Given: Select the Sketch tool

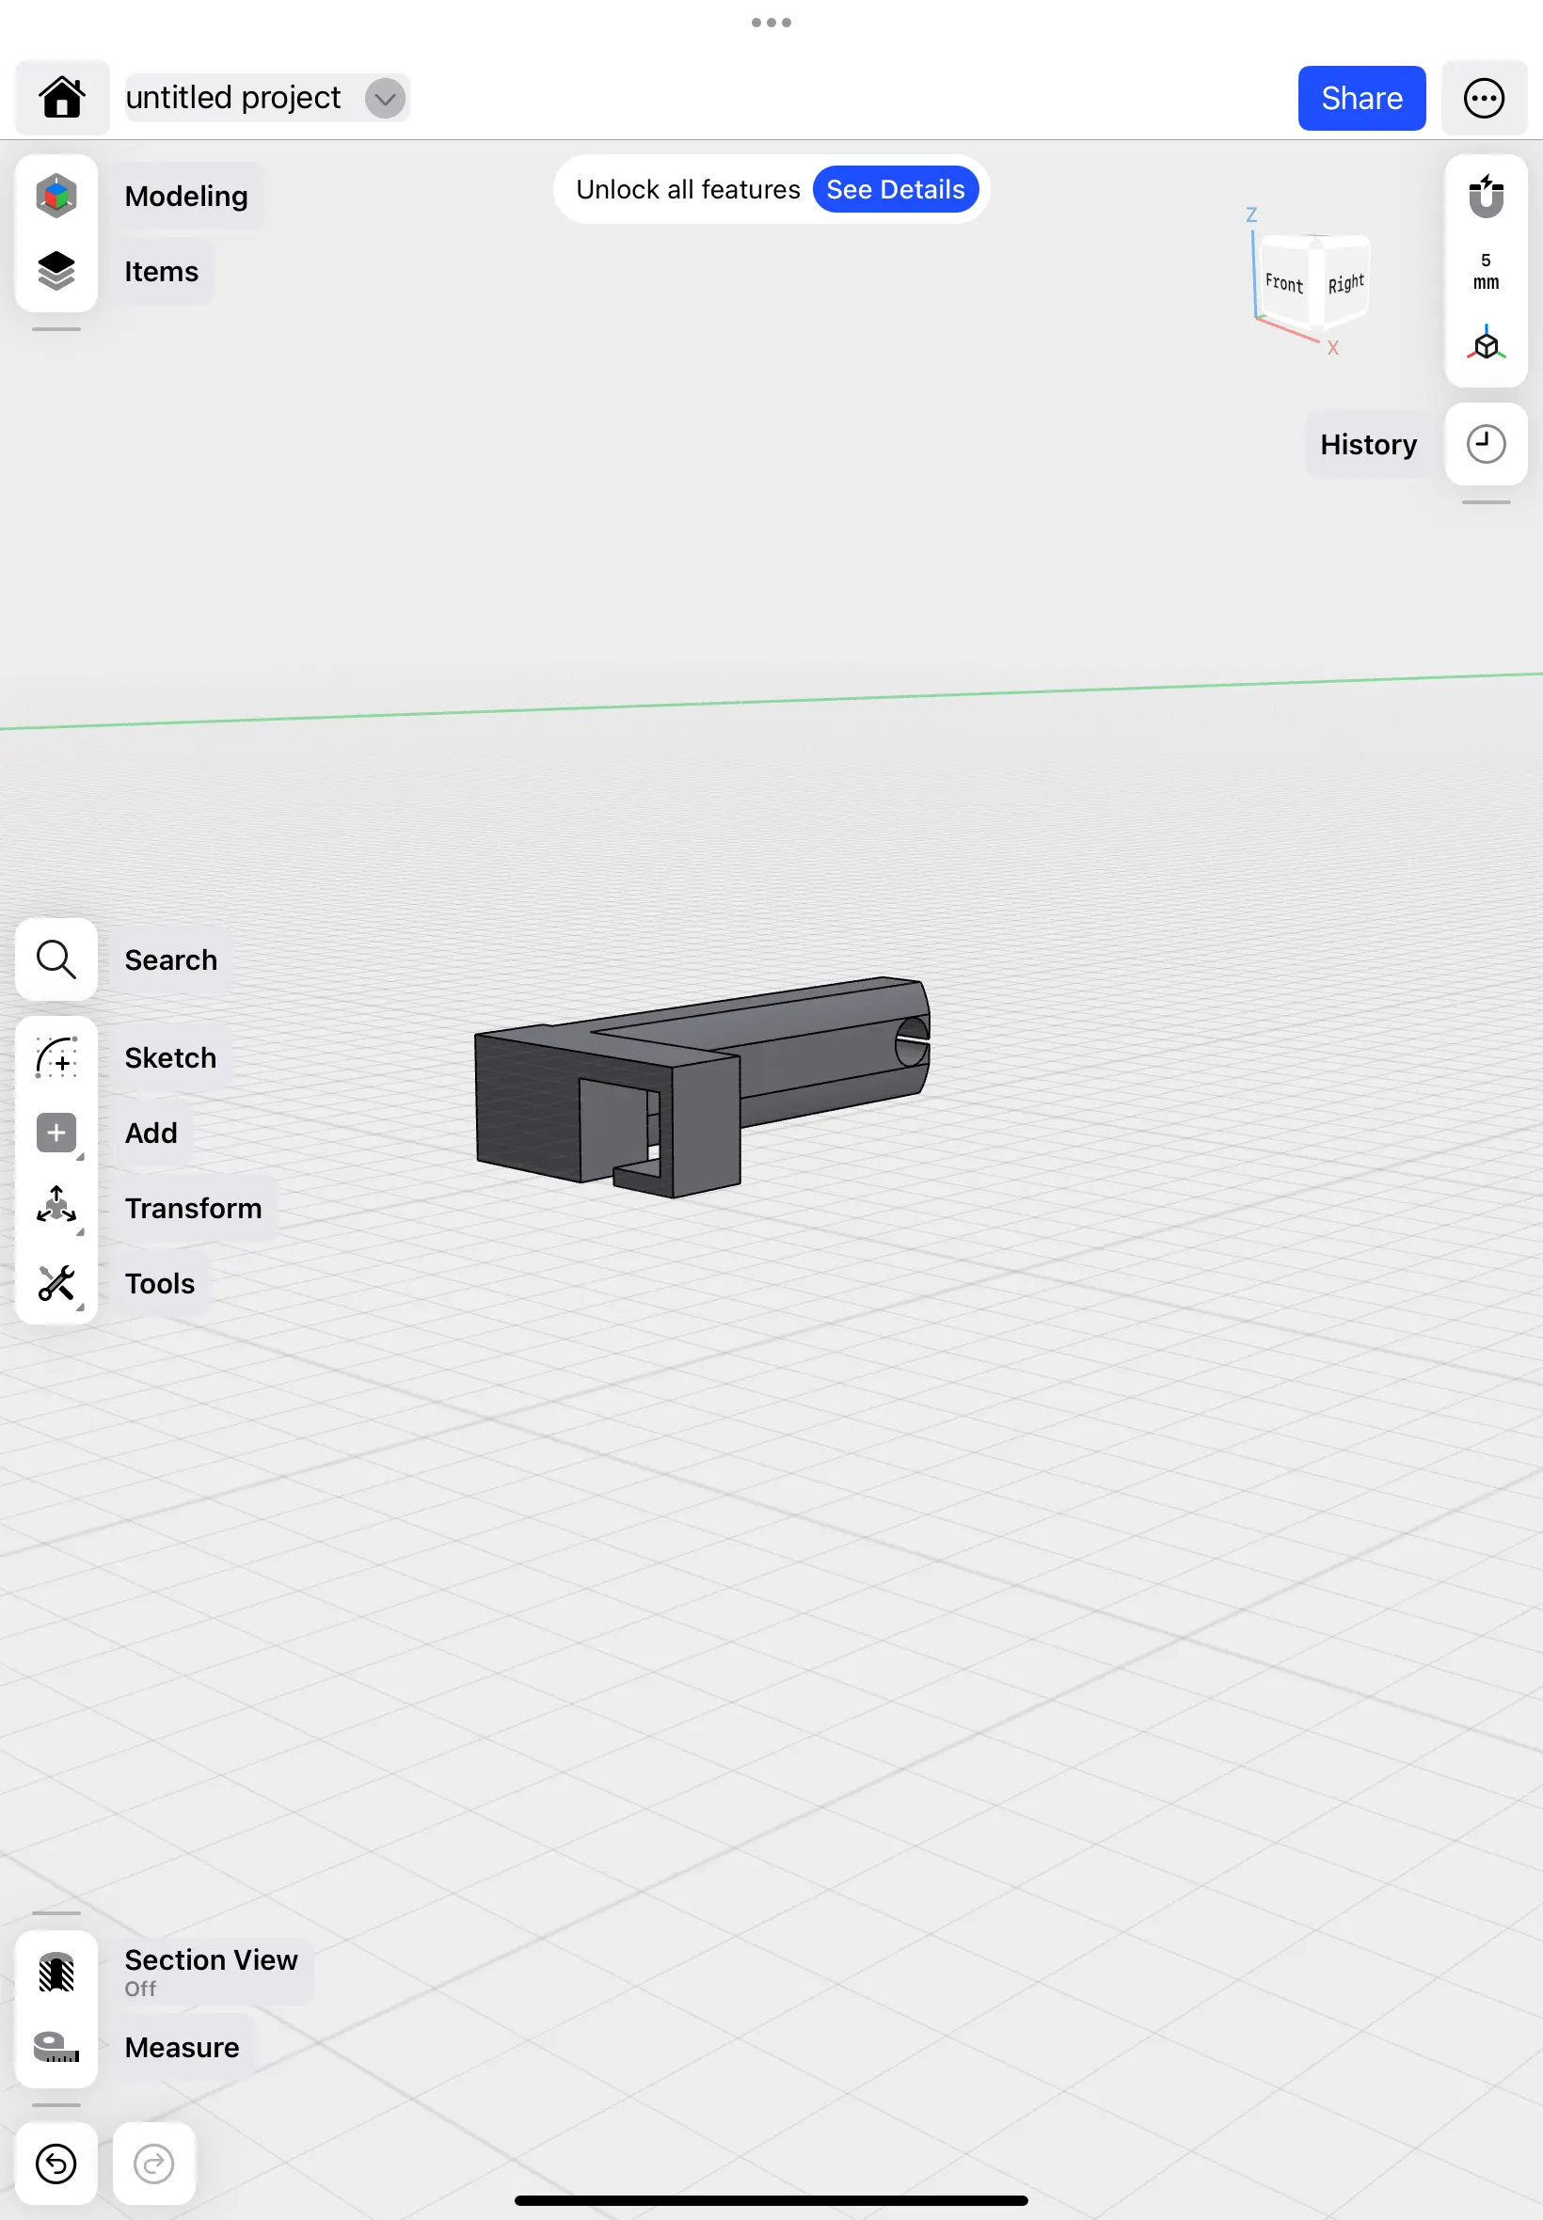Looking at the screenshot, I should click(56, 1057).
